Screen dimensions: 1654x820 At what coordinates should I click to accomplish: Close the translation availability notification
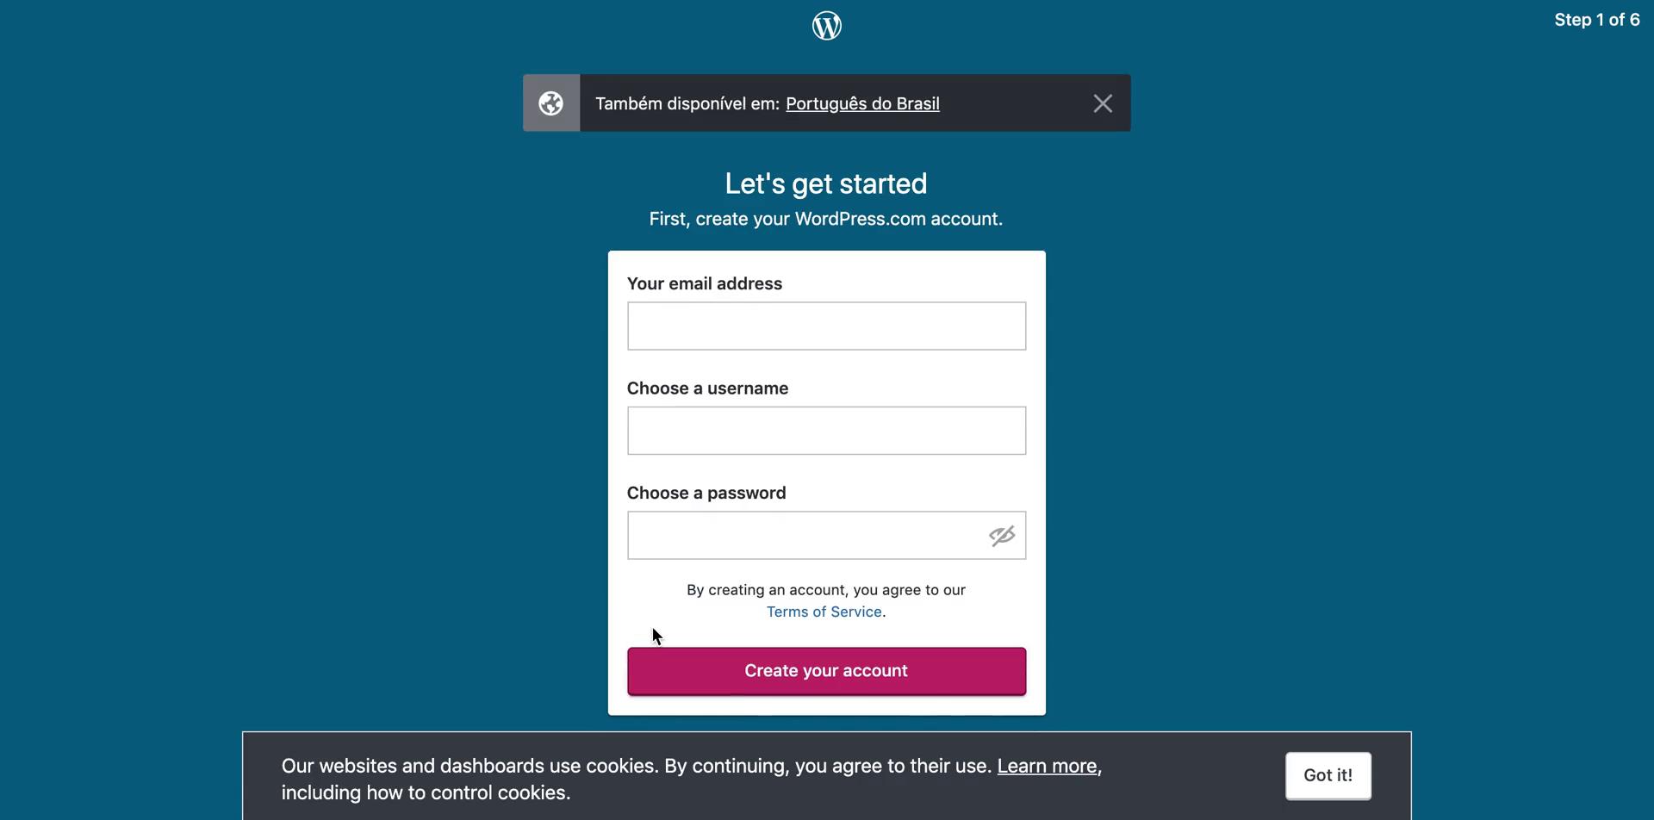pos(1103,102)
